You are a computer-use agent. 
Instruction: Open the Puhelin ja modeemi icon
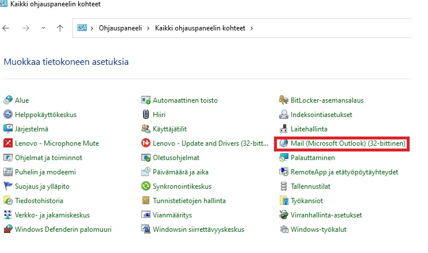8,172
